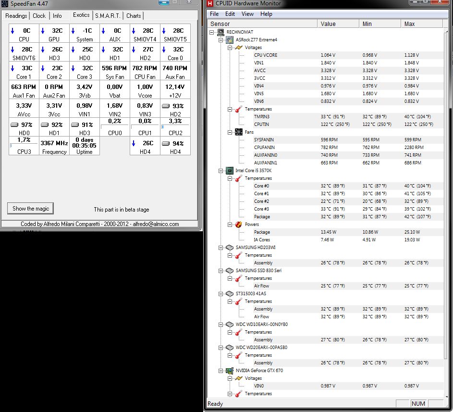Open the Help menu in HWMonitor
The image size is (453, 412).
coord(266,14)
